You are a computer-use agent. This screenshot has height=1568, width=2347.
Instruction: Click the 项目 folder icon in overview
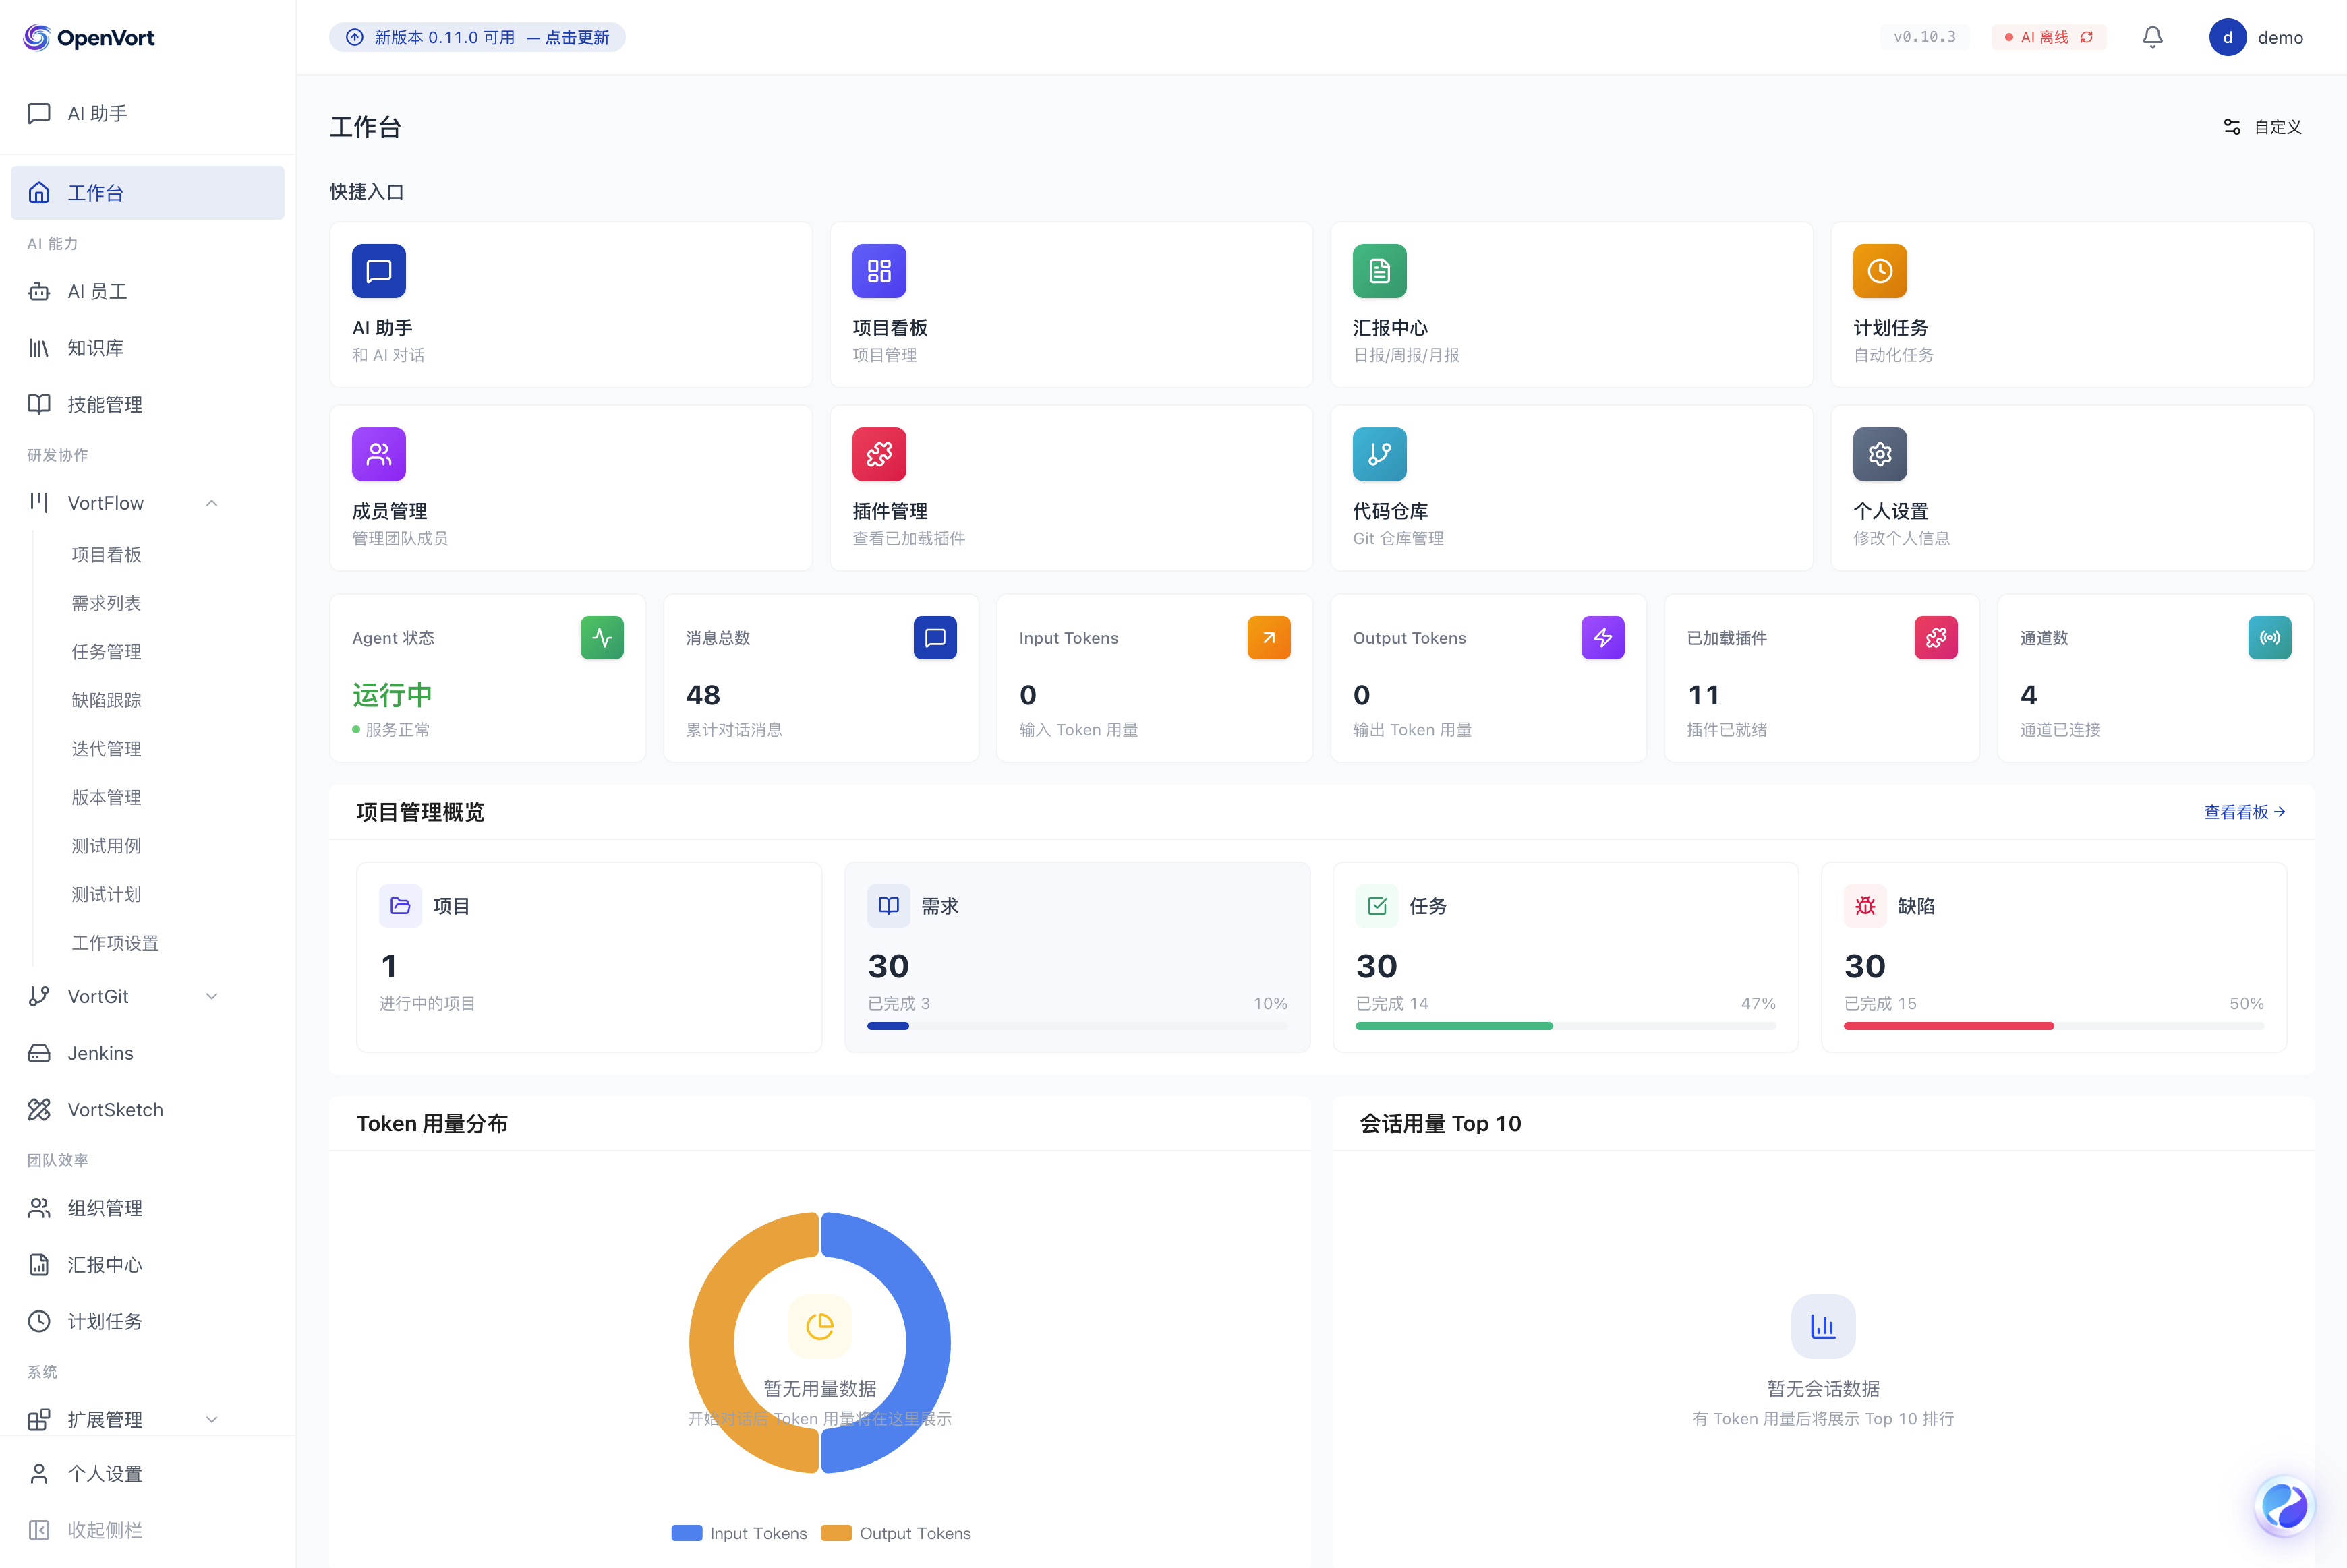(400, 906)
